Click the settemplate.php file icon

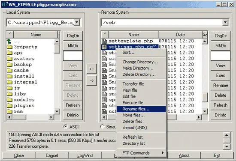(104, 41)
